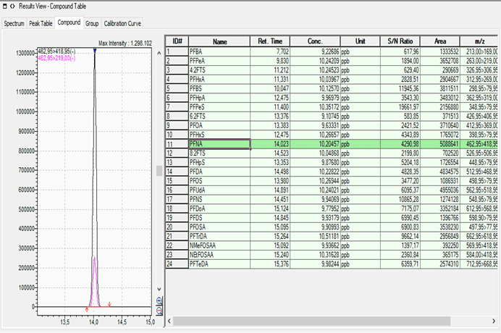The height and width of the screenshot is (333, 501).
Task: Open the Peak Table tab
Action: click(x=41, y=23)
